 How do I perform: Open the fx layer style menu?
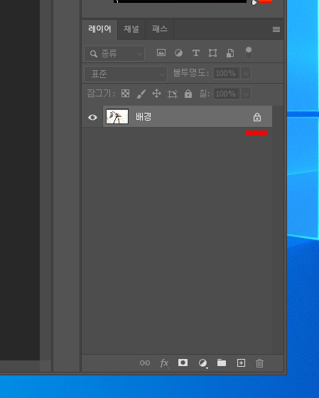point(164,363)
